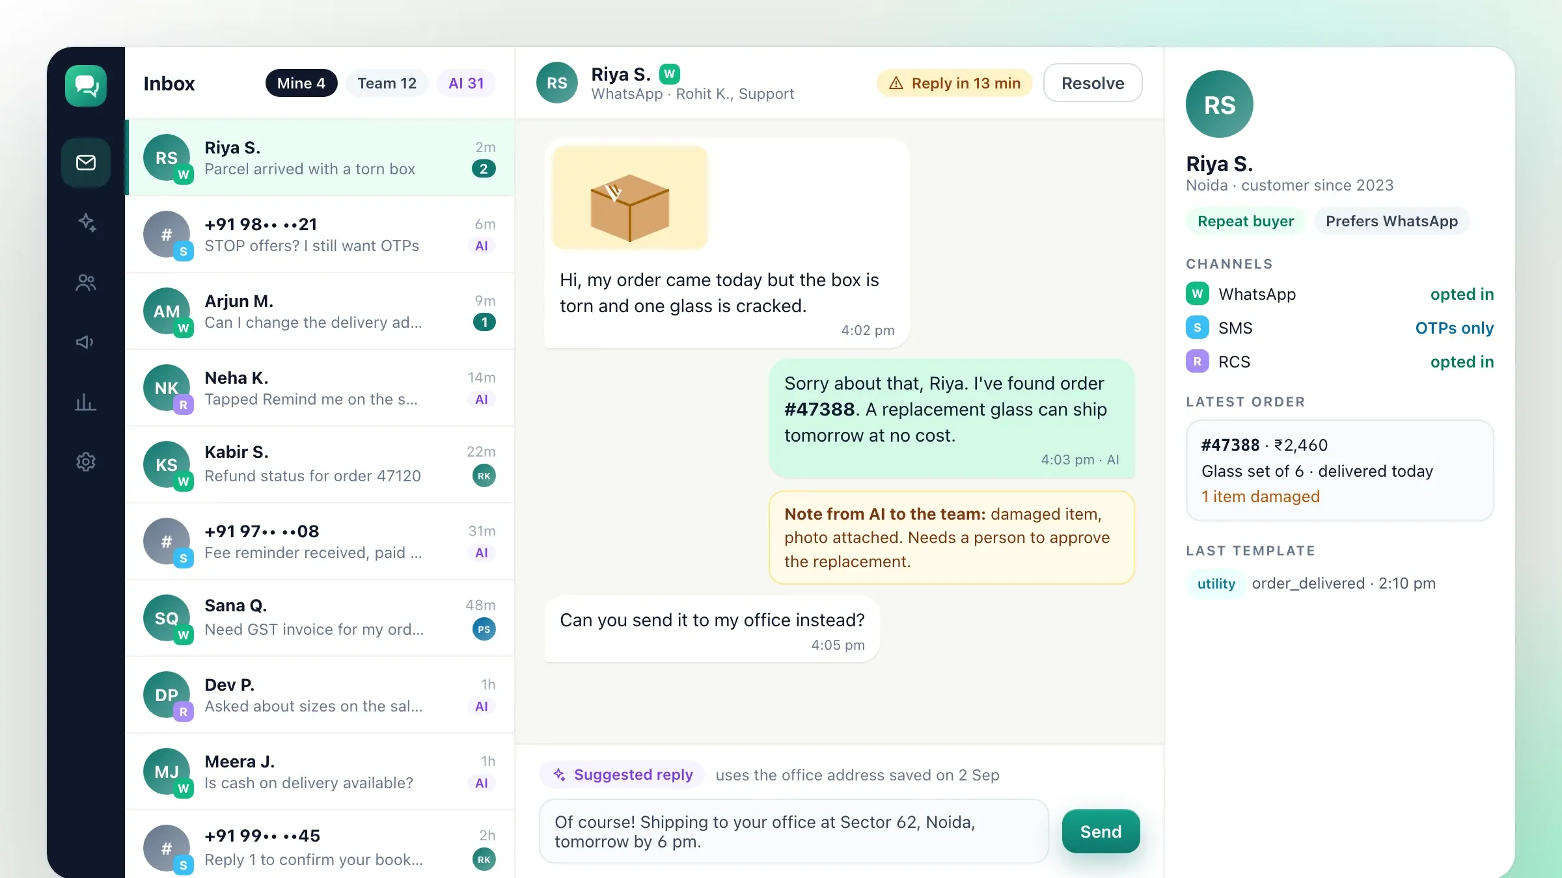Open Sana Q. GST invoice conversation
Screen dimensions: 1562x878
(320, 619)
